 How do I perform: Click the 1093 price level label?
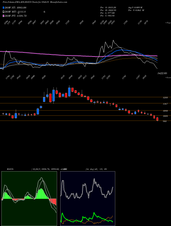[165, 111]
